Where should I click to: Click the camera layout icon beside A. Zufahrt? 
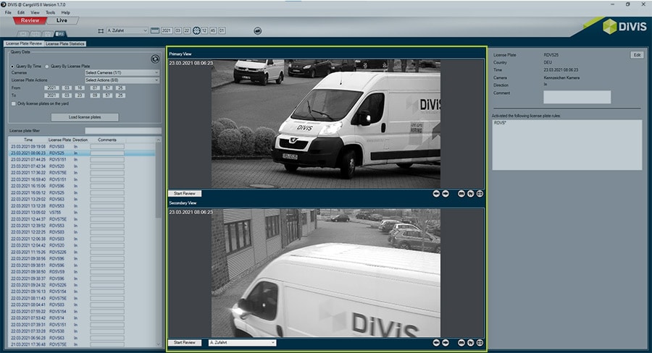(101, 30)
